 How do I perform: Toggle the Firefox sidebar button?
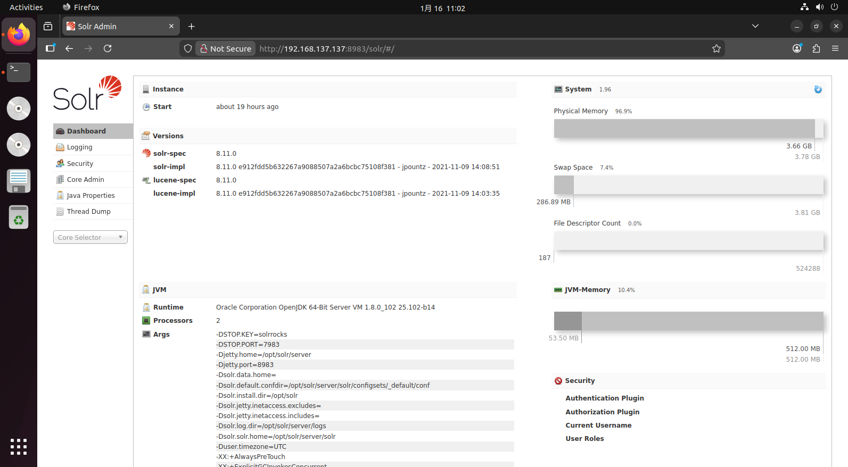click(50, 48)
